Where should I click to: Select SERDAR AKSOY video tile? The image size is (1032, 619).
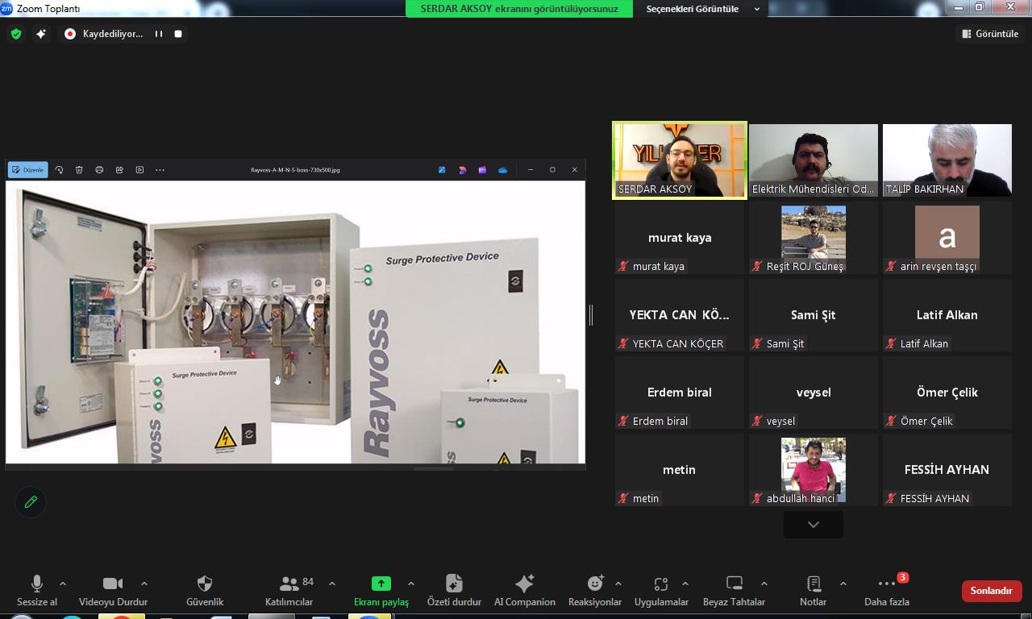[x=680, y=160]
